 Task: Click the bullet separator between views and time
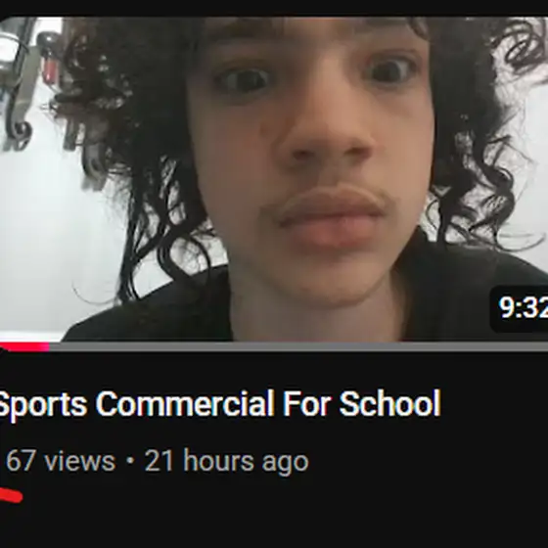tap(130, 461)
